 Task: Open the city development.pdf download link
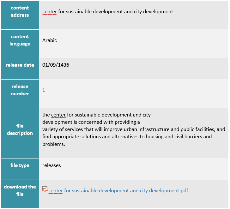tap(118, 191)
